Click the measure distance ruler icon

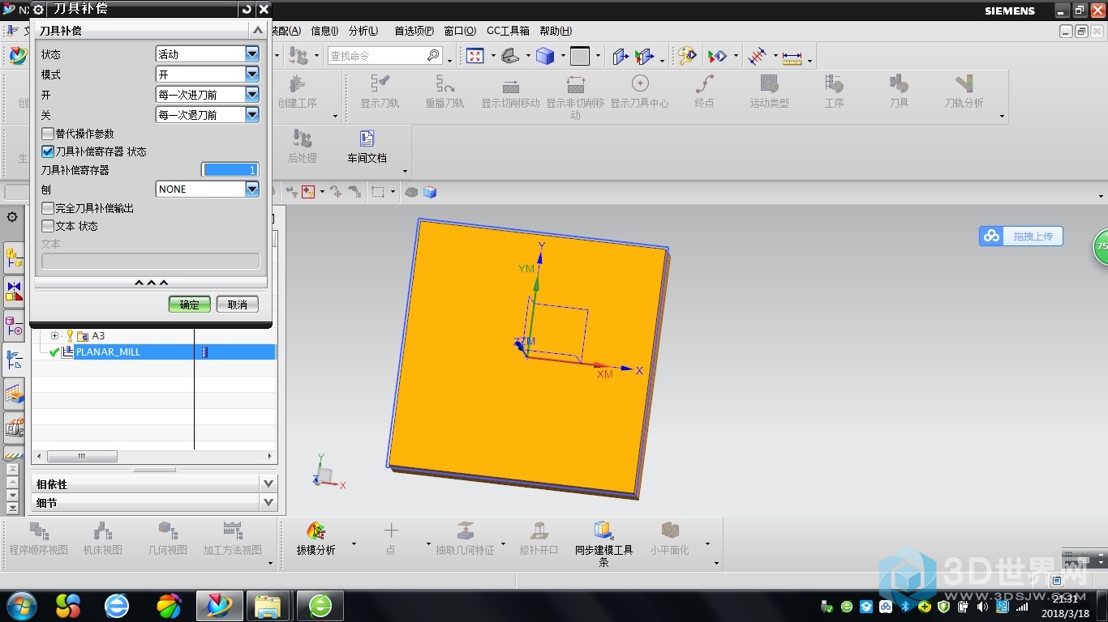792,57
